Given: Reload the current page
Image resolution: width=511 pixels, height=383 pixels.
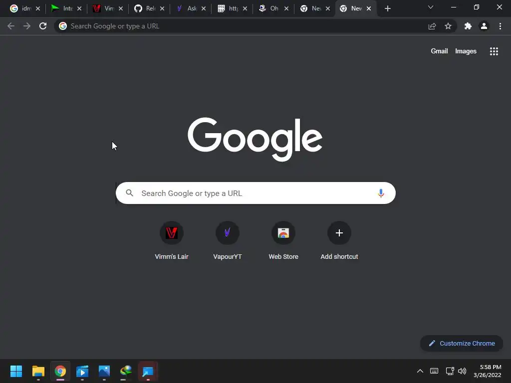Looking at the screenshot, I should 43,26.
